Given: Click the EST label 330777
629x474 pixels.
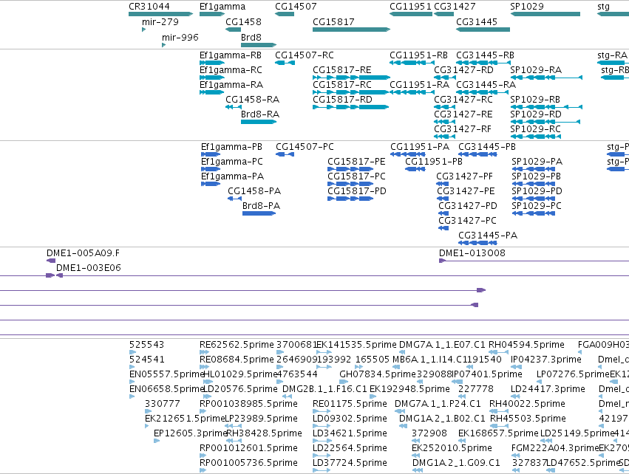Looking at the screenshot, I should pyautogui.click(x=163, y=403).
